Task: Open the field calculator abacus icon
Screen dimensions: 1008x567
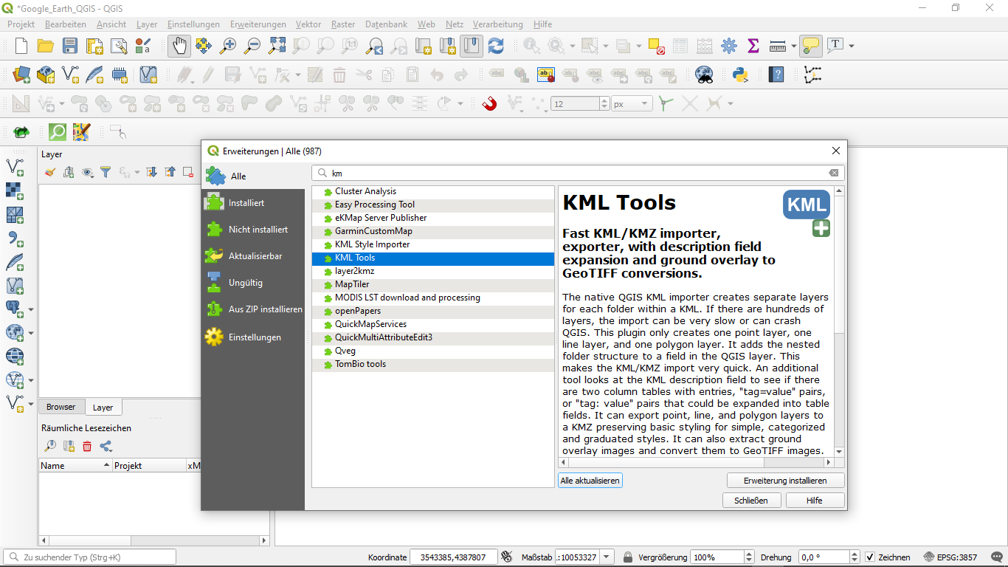Action: [705, 46]
